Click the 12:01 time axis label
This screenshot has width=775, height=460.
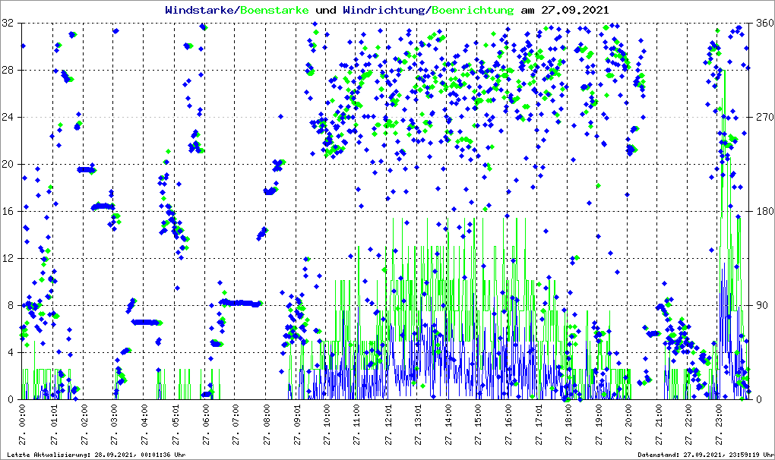[x=387, y=424]
